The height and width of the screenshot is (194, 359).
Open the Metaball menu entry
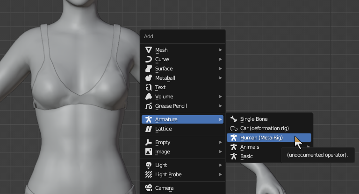[x=182, y=78]
